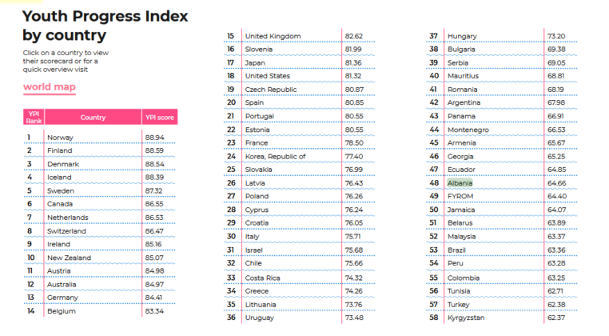609x336 pixels.
Task: Select New Zealand entry
Action: pos(69,258)
